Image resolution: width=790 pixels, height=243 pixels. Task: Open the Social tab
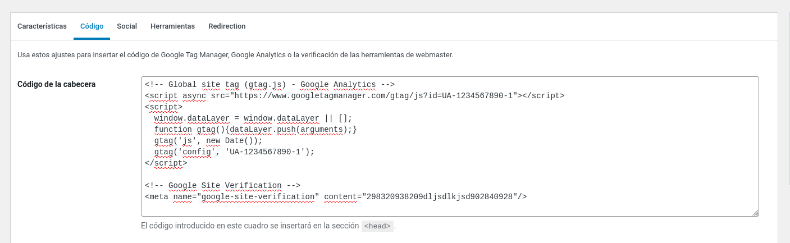point(127,26)
